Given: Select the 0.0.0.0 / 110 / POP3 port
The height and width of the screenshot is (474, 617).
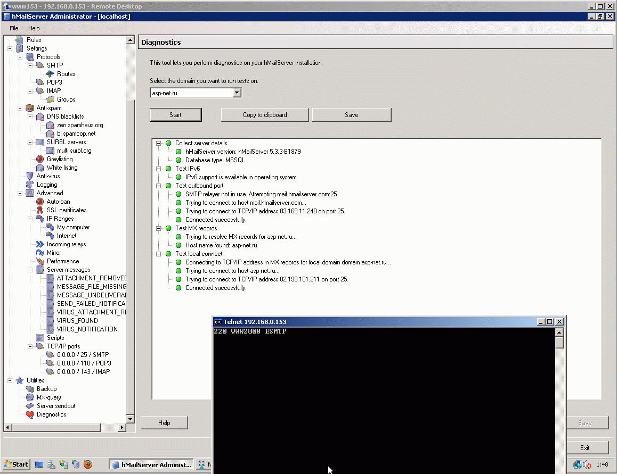Looking at the screenshot, I should (84, 363).
